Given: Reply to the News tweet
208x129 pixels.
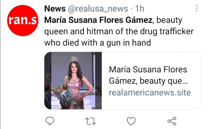Looking at the screenshot, I should coord(50,121).
